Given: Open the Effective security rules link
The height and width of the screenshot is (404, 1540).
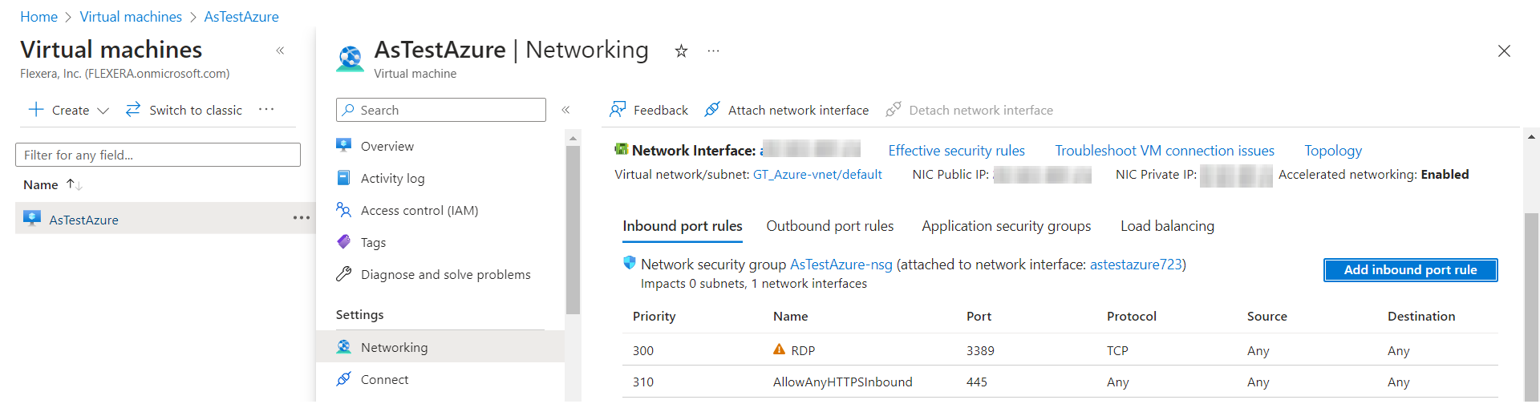Looking at the screenshot, I should tap(956, 151).
